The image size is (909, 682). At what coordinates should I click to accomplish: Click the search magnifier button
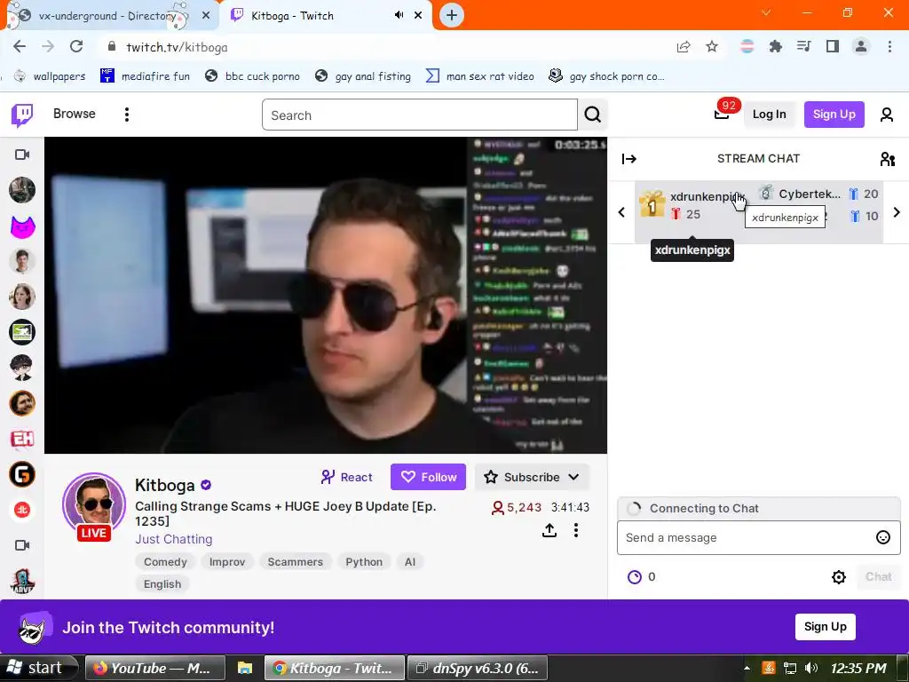click(592, 115)
